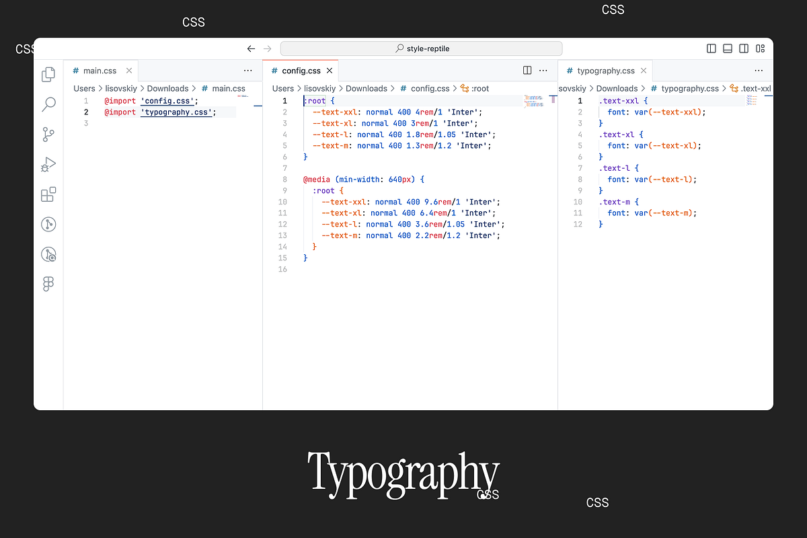Toggle the primary side bar visibility

click(x=712, y=48)
